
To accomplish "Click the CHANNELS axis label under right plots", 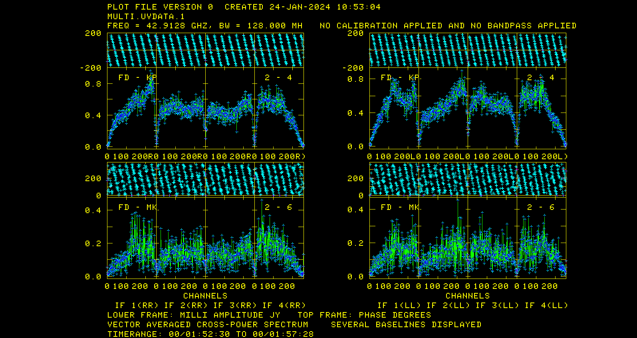I will click(467, 296).
